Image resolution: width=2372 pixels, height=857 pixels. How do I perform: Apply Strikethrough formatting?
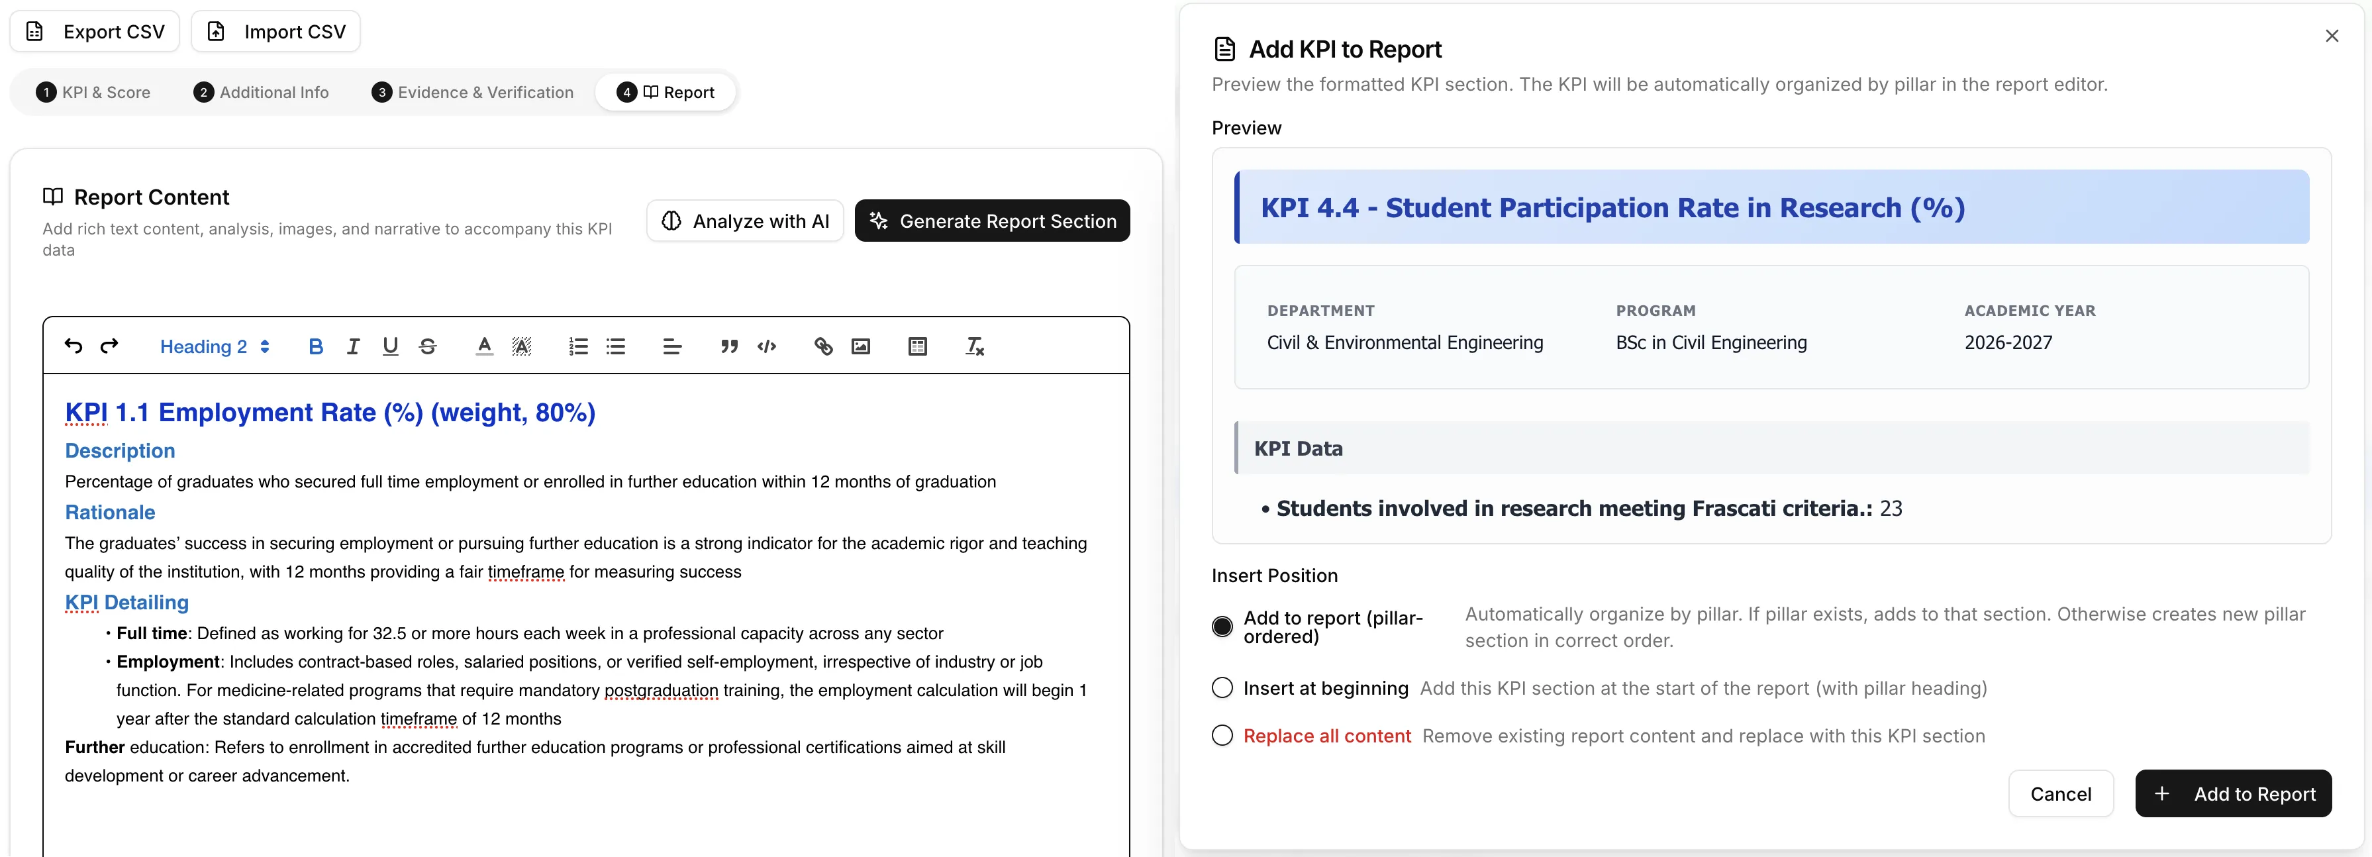[427, 346]
